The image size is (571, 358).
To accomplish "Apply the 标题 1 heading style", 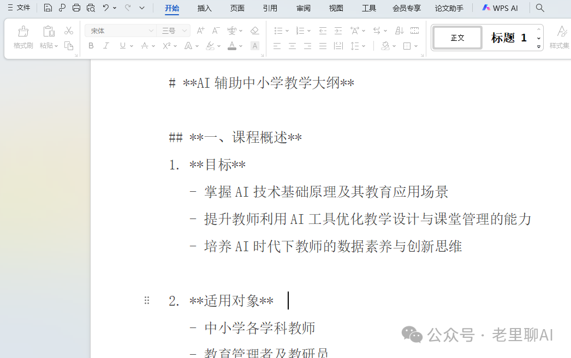I will point(509,38).
